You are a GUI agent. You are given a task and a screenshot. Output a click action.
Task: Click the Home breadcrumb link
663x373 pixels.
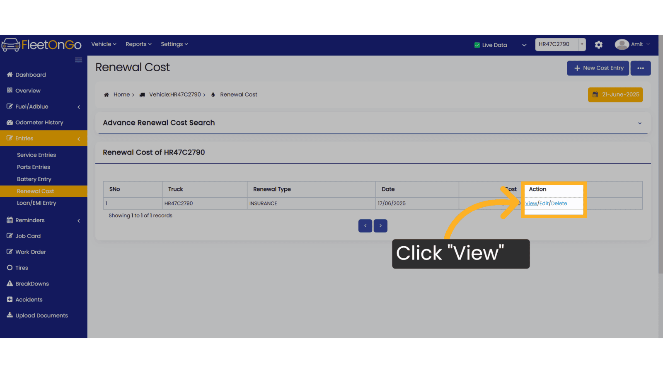point(121,94)
